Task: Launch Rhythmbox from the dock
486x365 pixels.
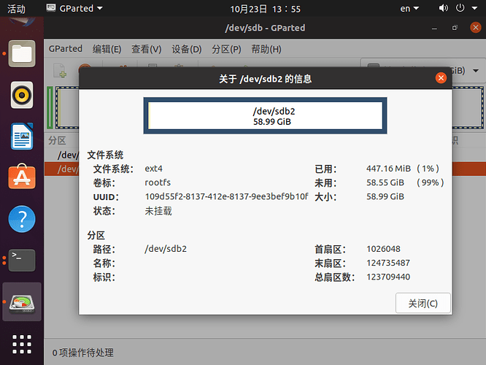Action: [x=22, y=94]
